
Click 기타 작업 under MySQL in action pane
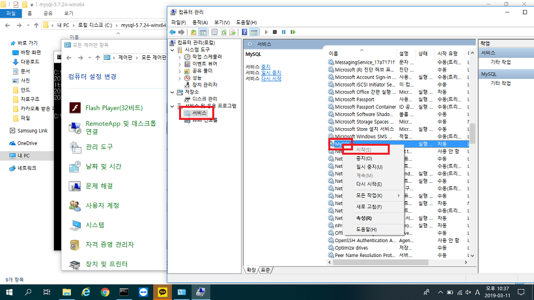(500, 83)
